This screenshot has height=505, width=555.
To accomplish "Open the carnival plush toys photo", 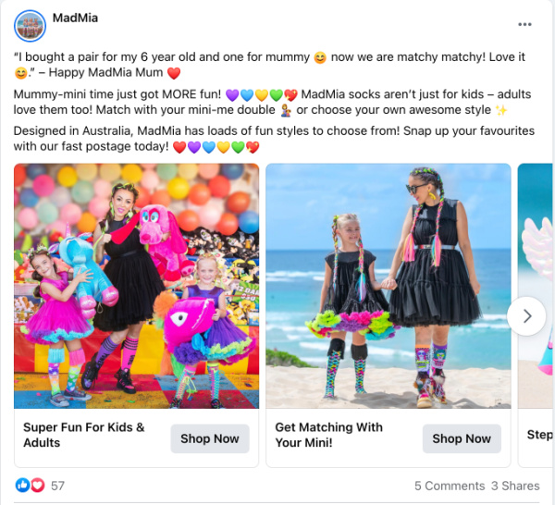I will [x=136, y=286].
